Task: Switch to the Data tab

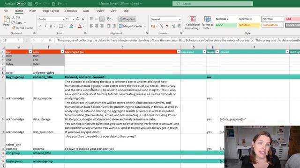Action: (86, 11)
